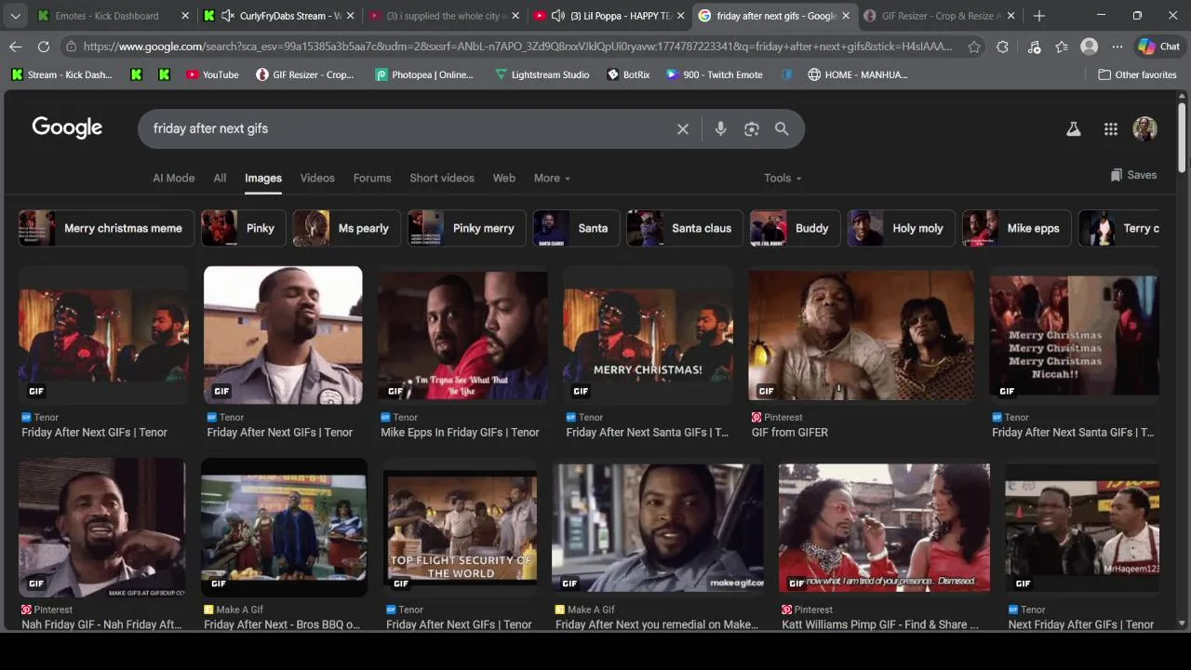Open the Pinterest GIF from GIFER thumbnail

(x=862, y=335)
